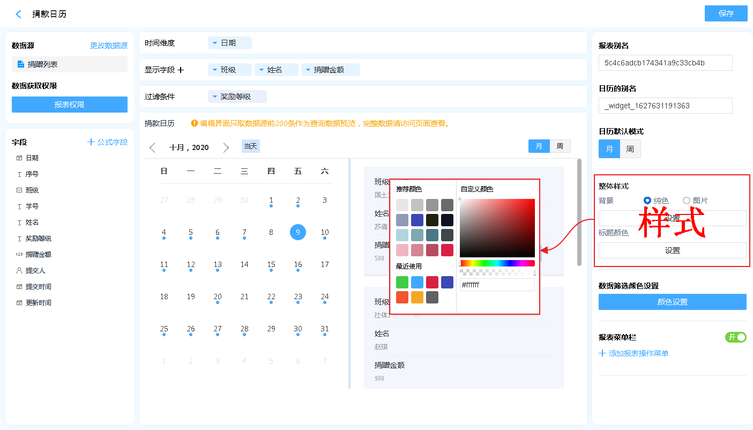753x430 pixels.
Task: Click the 提交人 person field icon
Action: pos(19,271)
